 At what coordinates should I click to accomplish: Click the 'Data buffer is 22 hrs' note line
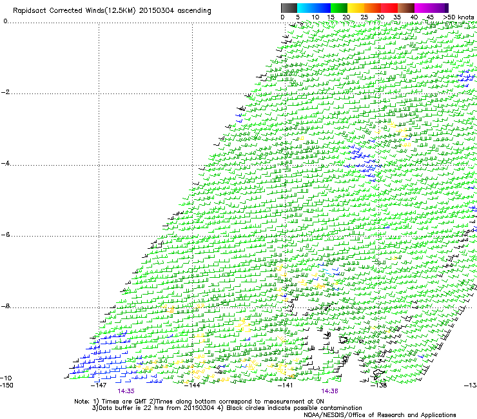click(x=227, y=408)
